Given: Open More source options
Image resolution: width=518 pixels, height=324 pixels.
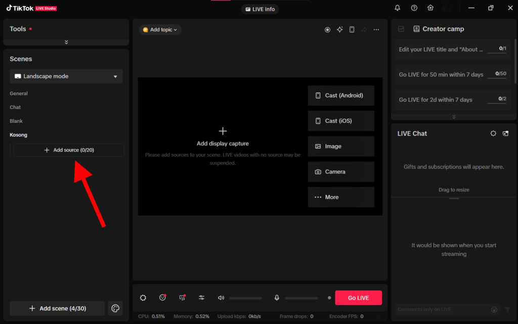Looking at the screenshot, I should [x=341, y=197].
